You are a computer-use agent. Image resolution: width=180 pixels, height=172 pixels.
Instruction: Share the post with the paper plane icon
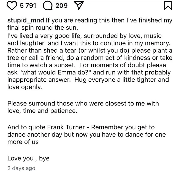[x=79, y=6]
